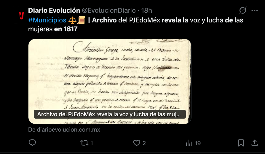265x154 pixels.
Task: Open the three-dot more options menu
Action: (x=255, y=10)
